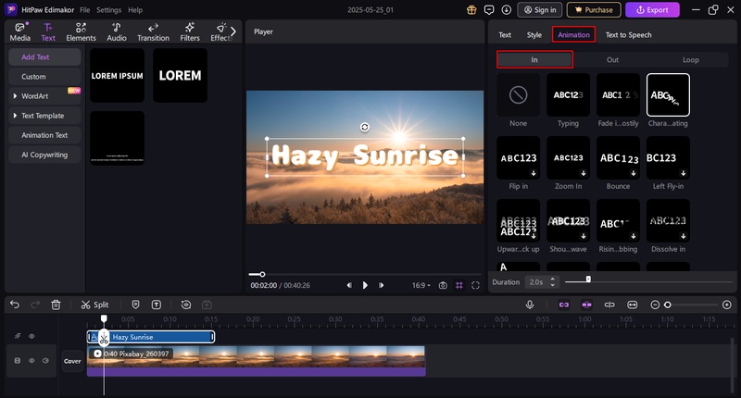Play the video preview
The width and height of the screenshot is (741, 398).
pyautogui.click(x=365, y=285)
